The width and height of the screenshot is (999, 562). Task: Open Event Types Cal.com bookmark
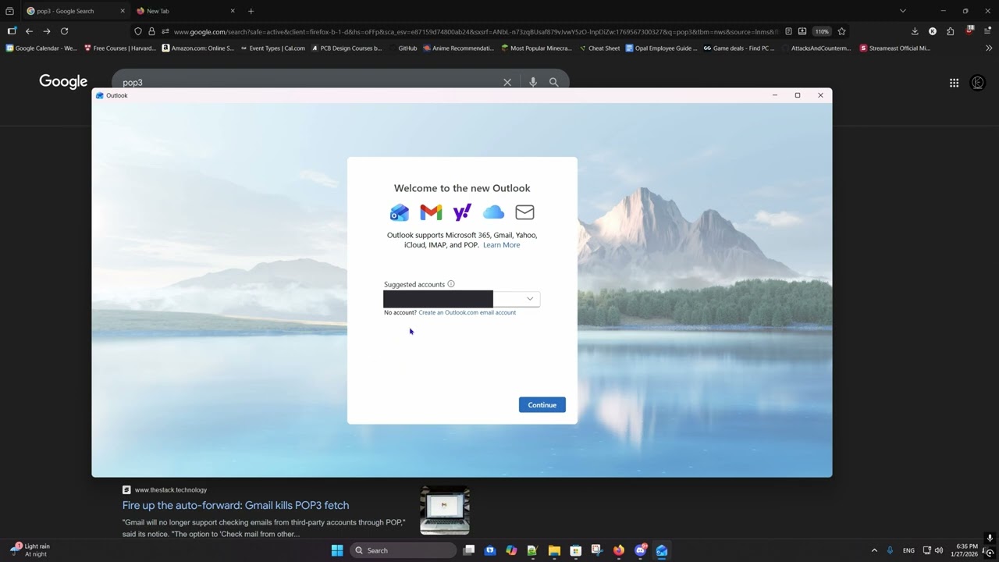(x=272, y=48)
